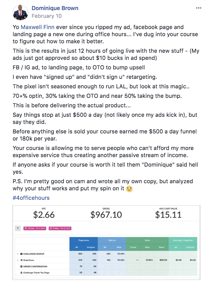The image size is (213, 284).
Task: Expand the CHALLENGE-SIGNUP row chevron
Action: pyautogui.click(x=17, y=254)
